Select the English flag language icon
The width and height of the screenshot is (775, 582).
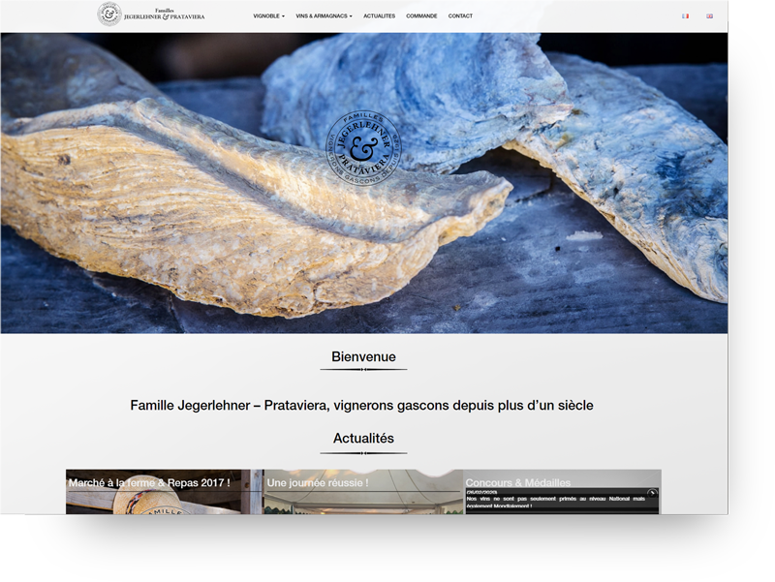click(709, 15)
